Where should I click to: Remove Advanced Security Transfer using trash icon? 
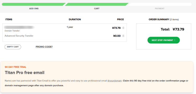point(123,36)
